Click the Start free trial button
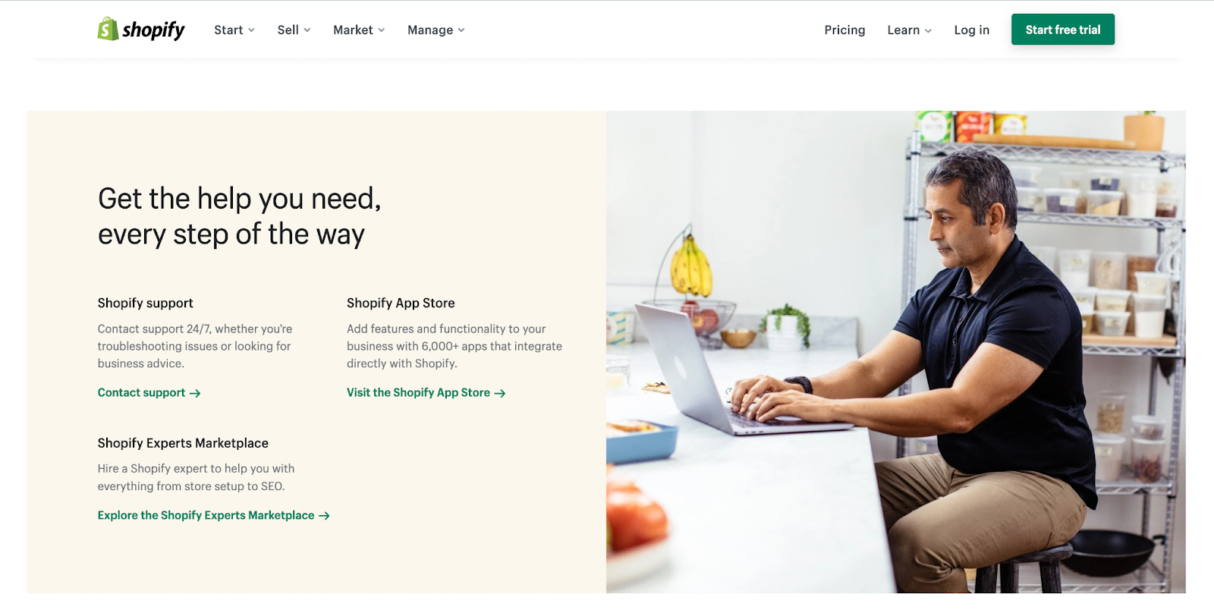 (x=1062, y=30)
